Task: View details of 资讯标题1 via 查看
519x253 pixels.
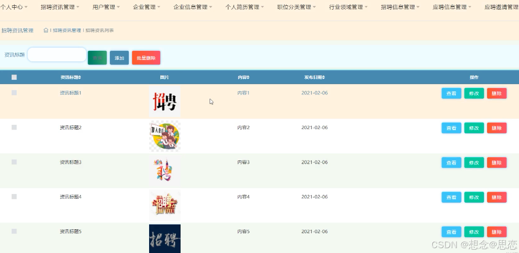Action: [452, 93]
